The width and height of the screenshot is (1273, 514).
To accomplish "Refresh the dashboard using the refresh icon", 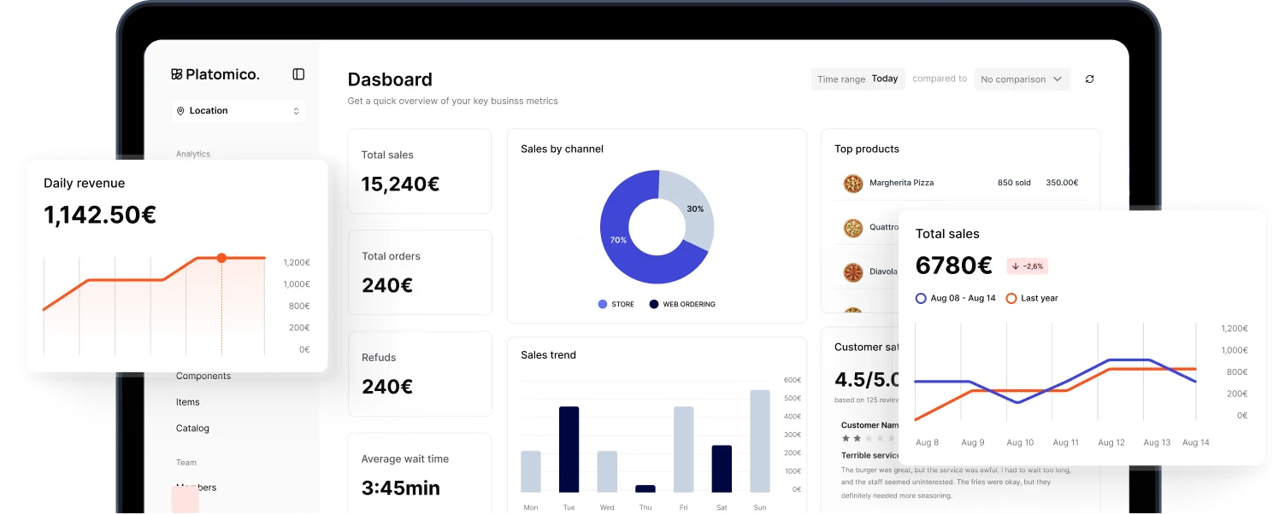I will [x=1089, y=79].
